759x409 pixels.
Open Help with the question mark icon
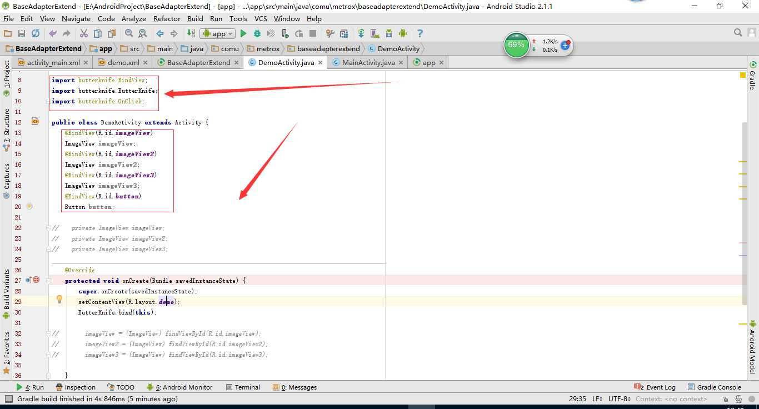click(420, 34)
